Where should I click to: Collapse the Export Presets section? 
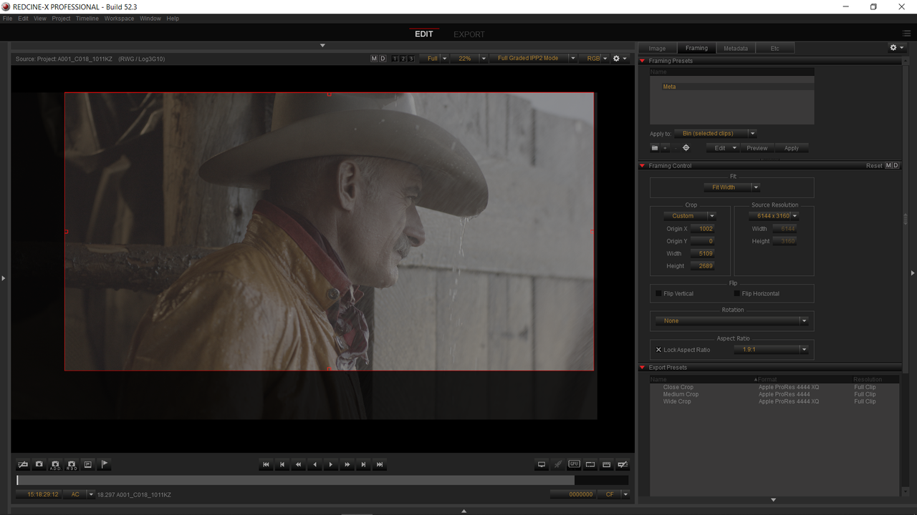[643, 368]
